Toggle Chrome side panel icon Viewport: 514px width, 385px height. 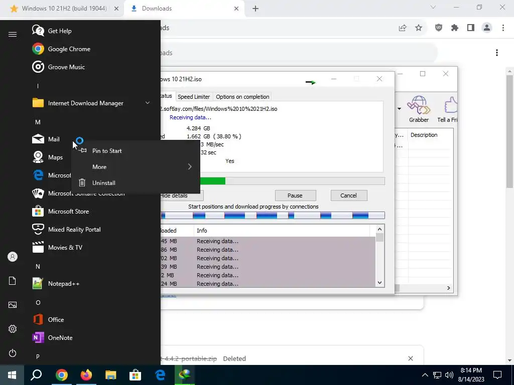(x=471, y=28)
